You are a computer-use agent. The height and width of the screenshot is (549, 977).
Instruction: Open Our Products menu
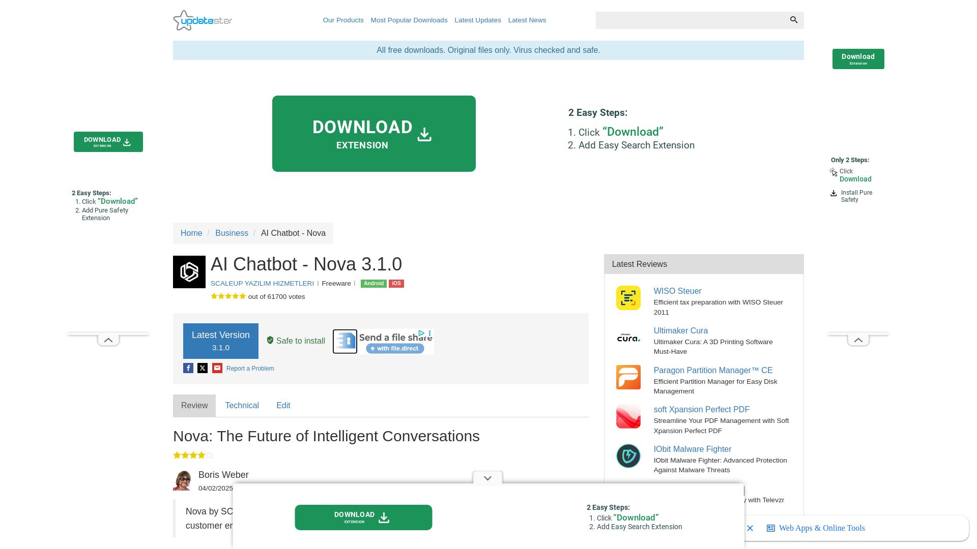[x=343, y=20]
